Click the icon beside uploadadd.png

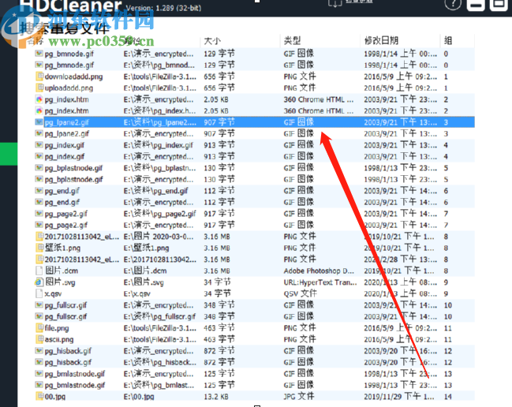click(x=39, y=88)
